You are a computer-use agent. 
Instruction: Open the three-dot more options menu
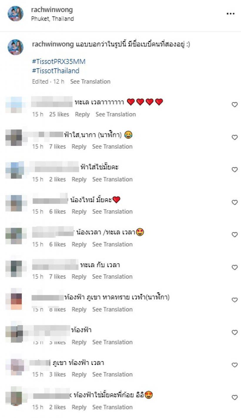(230, 14)
